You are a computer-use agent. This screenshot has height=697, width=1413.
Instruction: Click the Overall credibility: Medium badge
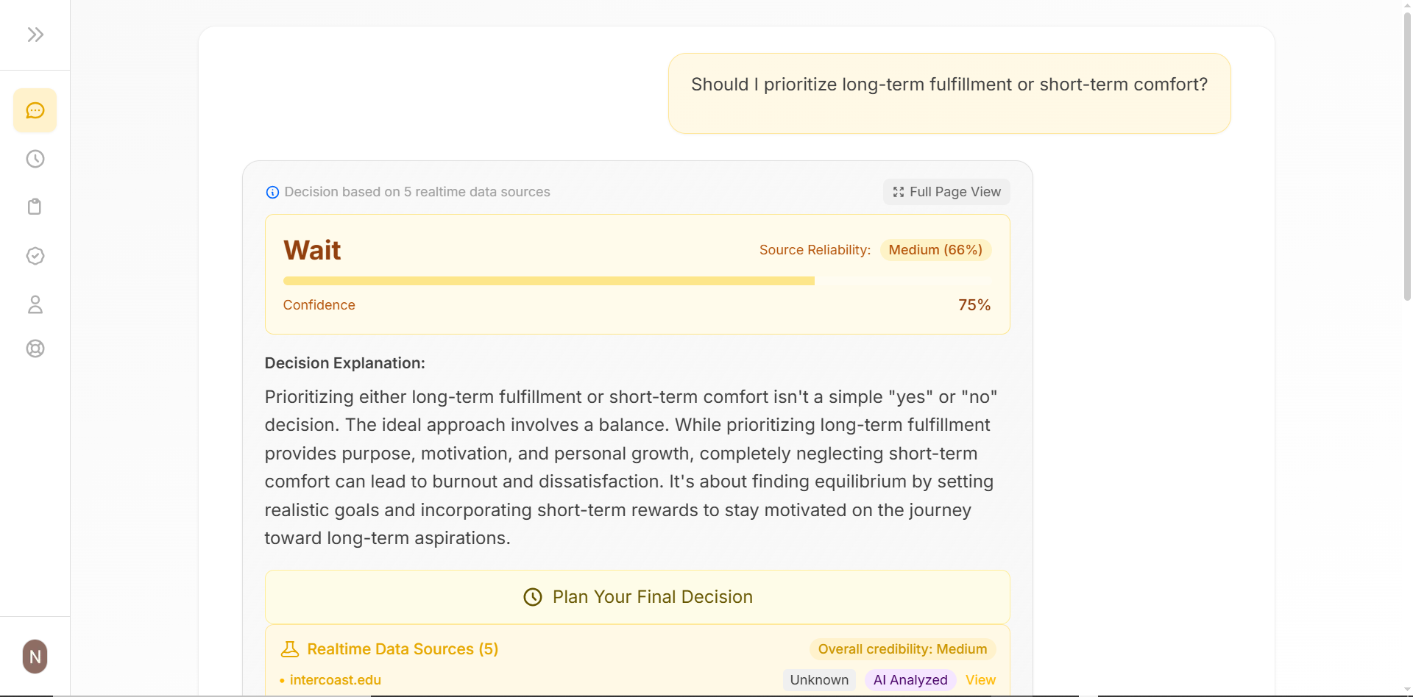coord(902,649)
